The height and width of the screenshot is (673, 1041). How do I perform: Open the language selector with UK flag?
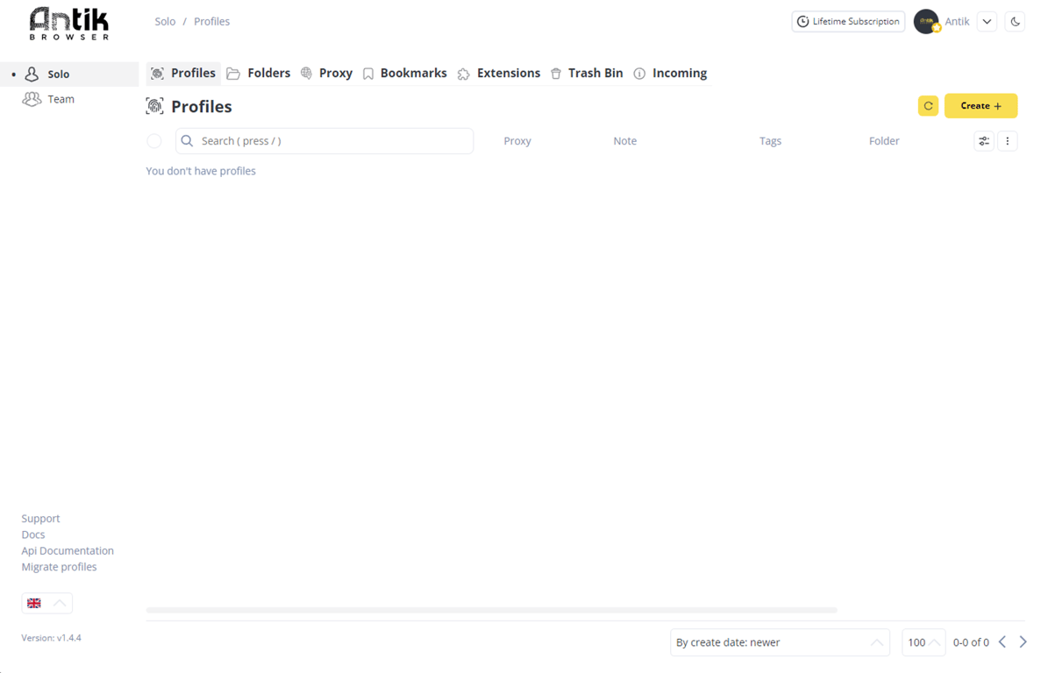coord(47,604)
